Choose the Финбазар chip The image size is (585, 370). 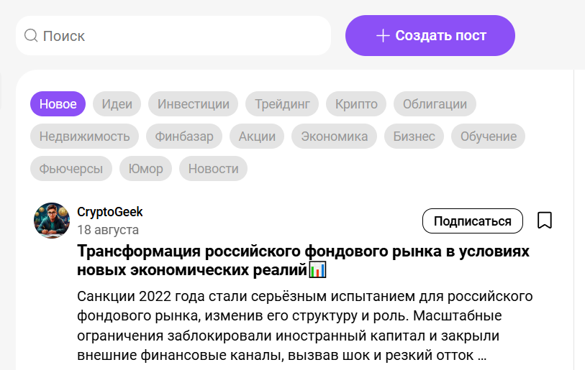coord(183,136)
